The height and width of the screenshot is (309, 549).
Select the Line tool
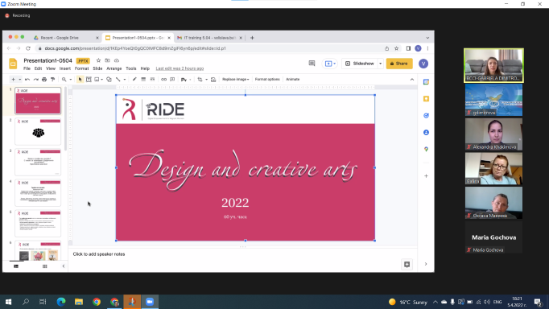coord(118,80)
